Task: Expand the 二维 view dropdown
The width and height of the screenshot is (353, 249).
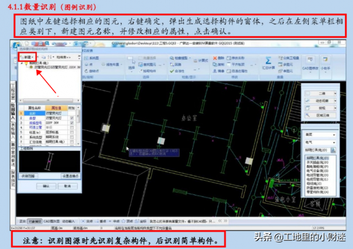Action: point(321,93)
